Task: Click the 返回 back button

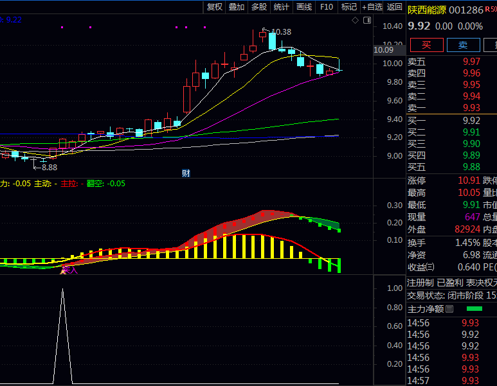Action: (395, 7)
